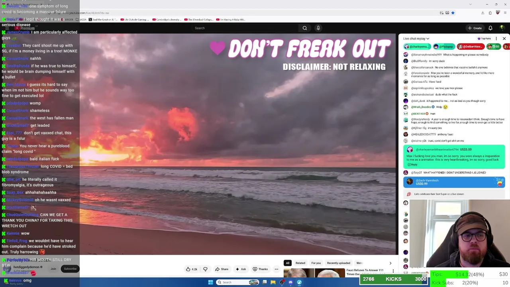Image resolution: width=510 pixels, height=287 pixels.
Task: Select the All filter chip
Action: [x=287, y=263]
